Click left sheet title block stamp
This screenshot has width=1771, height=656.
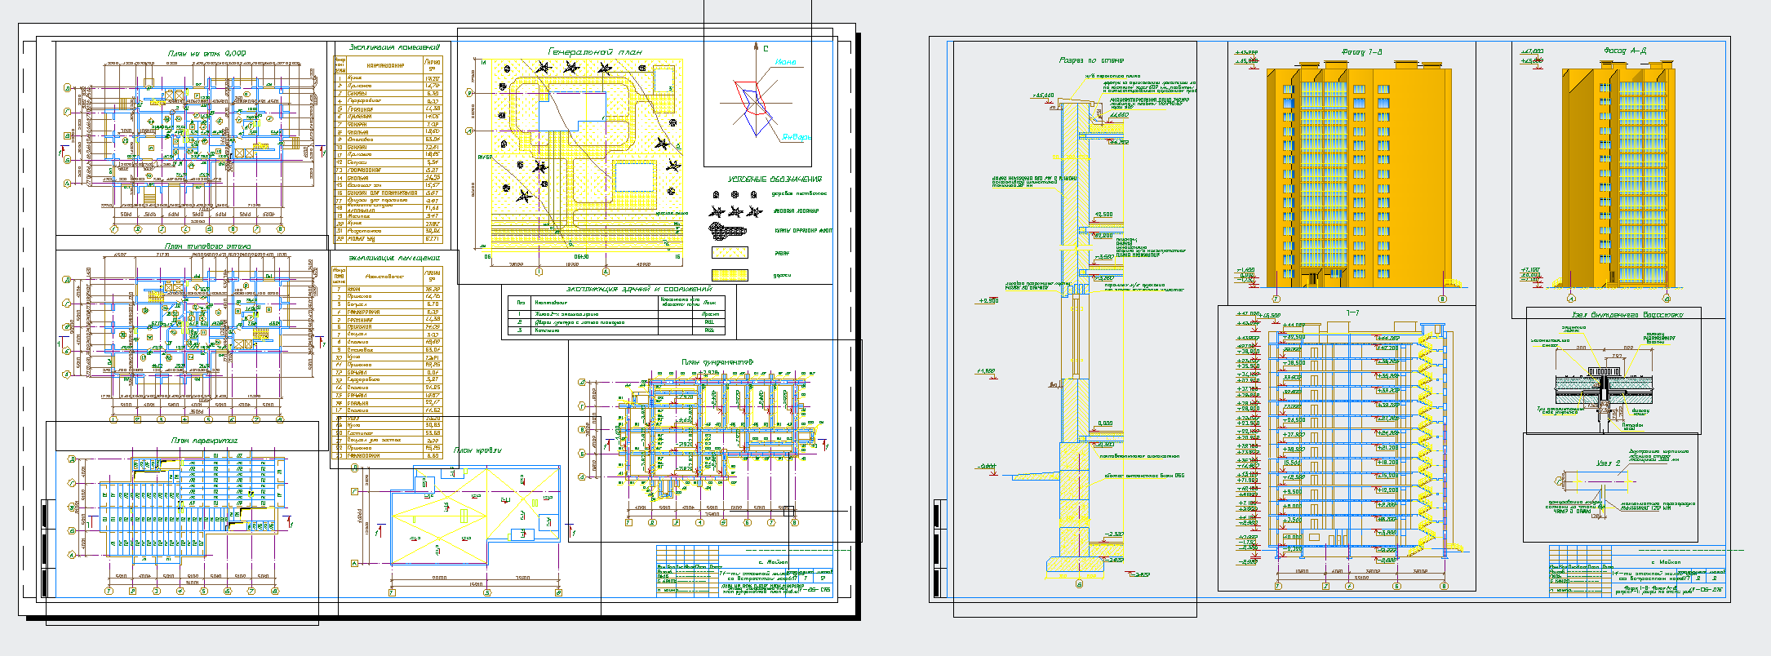744,572
